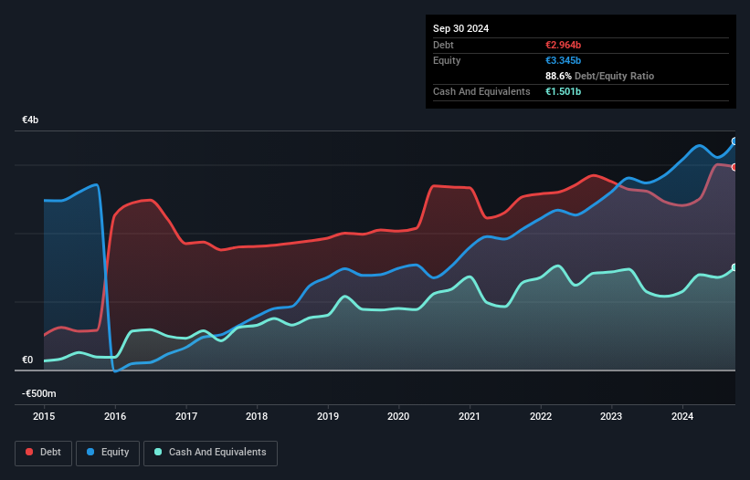The width and height of the screenshot is (750, 480).
Task: Toggle the Equity series legend button
Action: [108, 453]
